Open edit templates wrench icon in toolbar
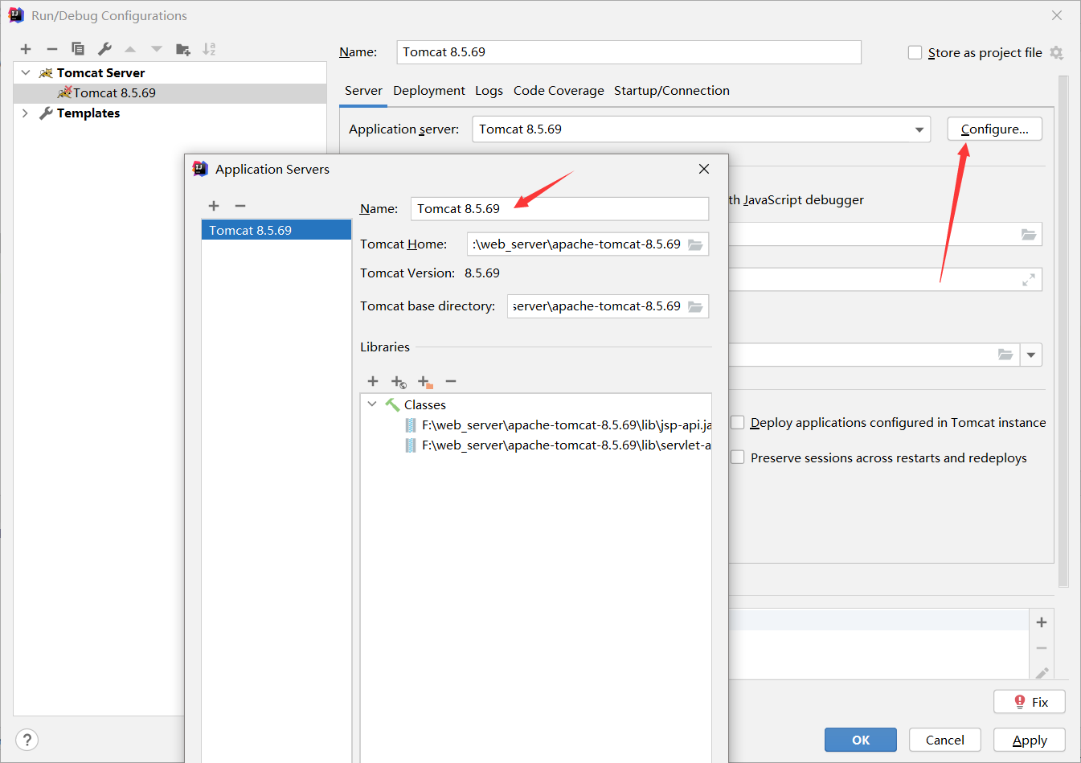 tap(104, 49)
